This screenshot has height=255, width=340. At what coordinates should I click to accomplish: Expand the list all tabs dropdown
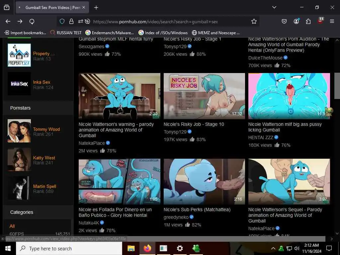pos(274,7)
